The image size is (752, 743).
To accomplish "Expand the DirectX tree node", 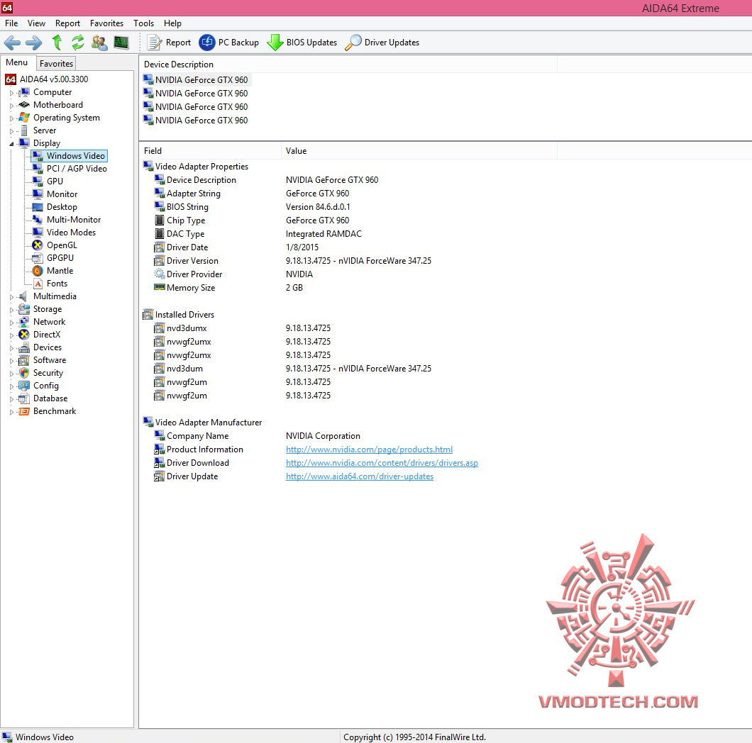I will (11, 335).
